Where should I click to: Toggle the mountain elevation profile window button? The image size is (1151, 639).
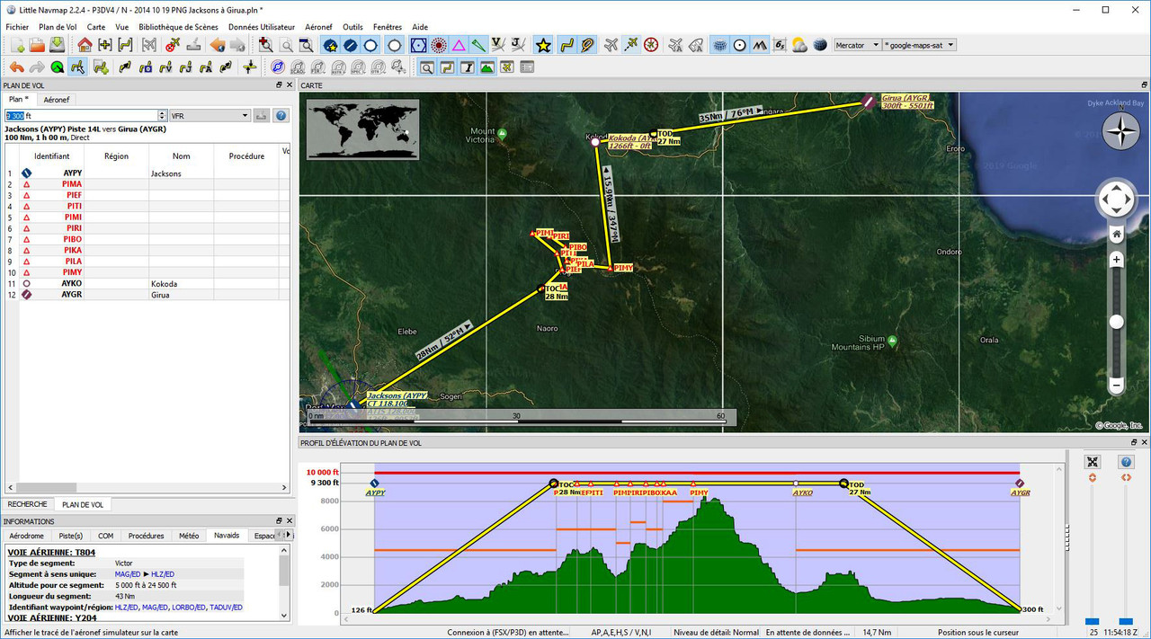coord(486,67)
